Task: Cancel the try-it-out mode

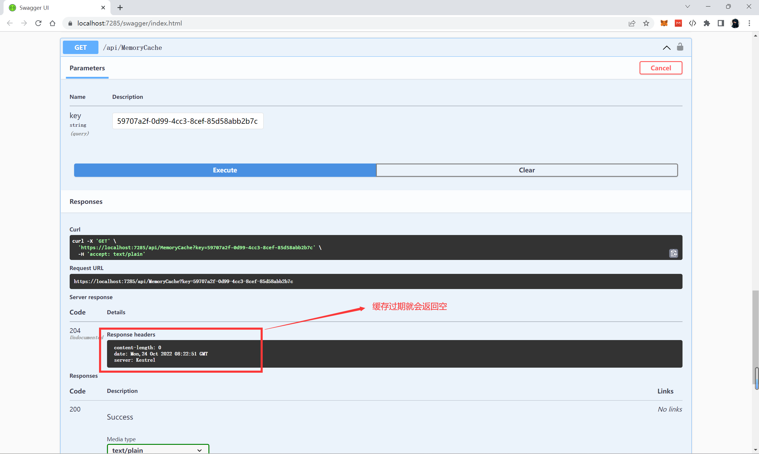Action: pos(661,68)
